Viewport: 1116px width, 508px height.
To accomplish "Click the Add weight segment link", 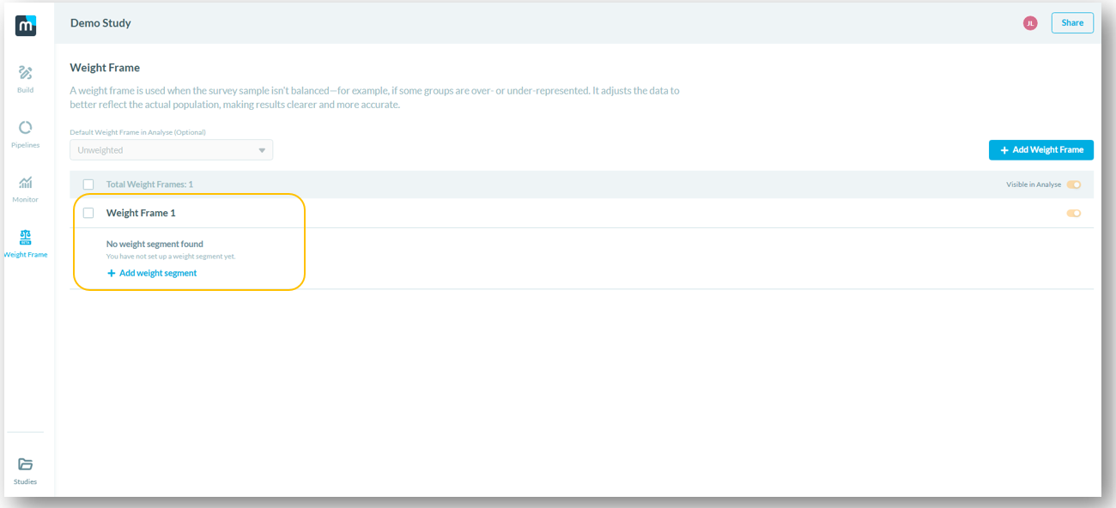I will [x=152, y=273].
